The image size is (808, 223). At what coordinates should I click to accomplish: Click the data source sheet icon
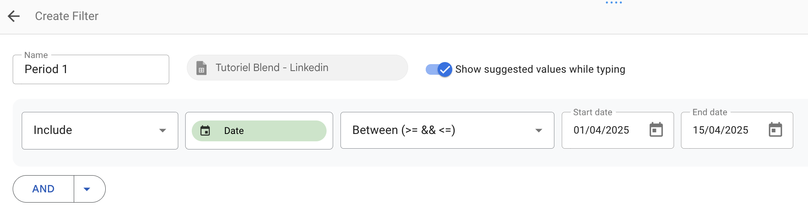(201, 68)
